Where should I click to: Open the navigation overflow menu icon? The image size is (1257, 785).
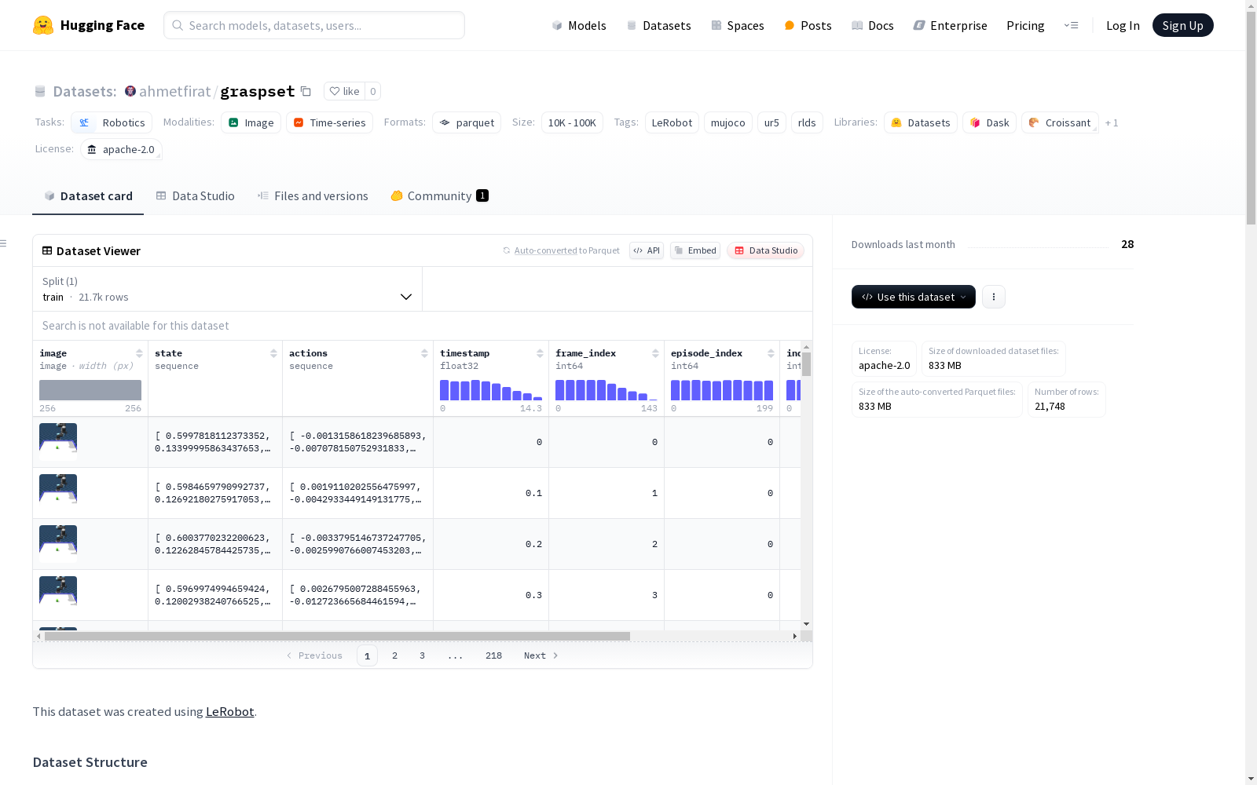pyautogui.click(x=1071, y=25)
